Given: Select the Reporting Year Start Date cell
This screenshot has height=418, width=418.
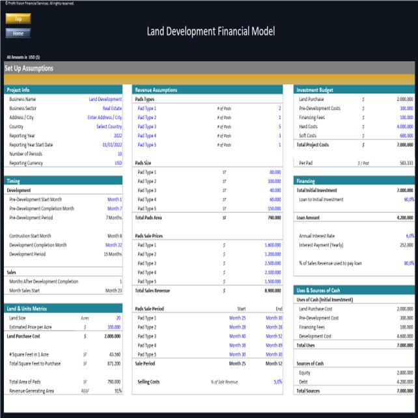Looking at the screenshot, I should click(111, 145).
